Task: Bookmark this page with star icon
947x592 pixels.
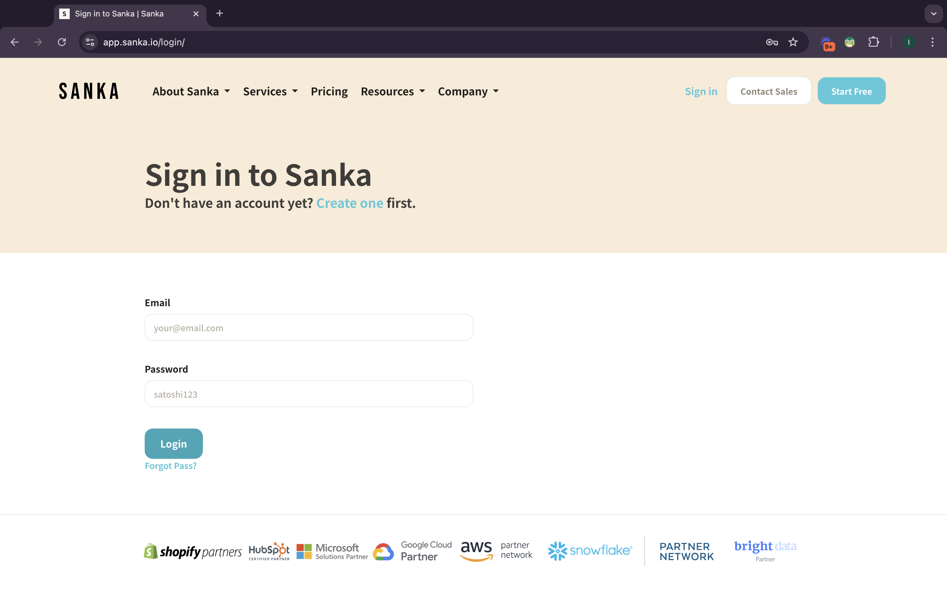Action: [x=793, y=42]
